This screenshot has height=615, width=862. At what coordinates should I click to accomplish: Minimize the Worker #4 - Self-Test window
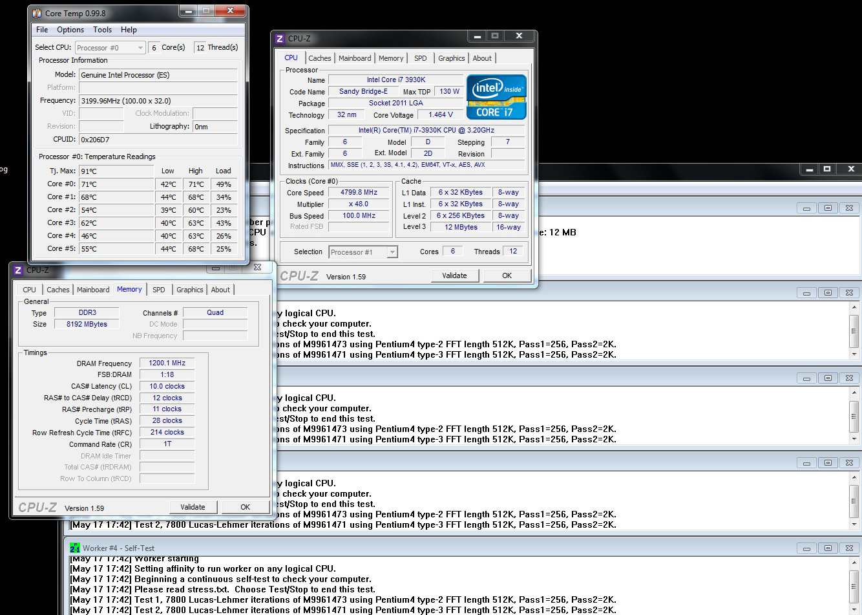(806, 548)
